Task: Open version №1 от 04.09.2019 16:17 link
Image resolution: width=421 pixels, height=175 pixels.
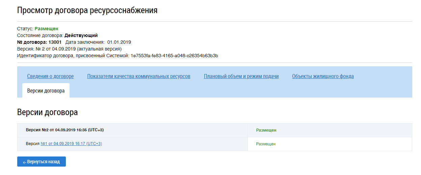Action: tap(71, 144)
